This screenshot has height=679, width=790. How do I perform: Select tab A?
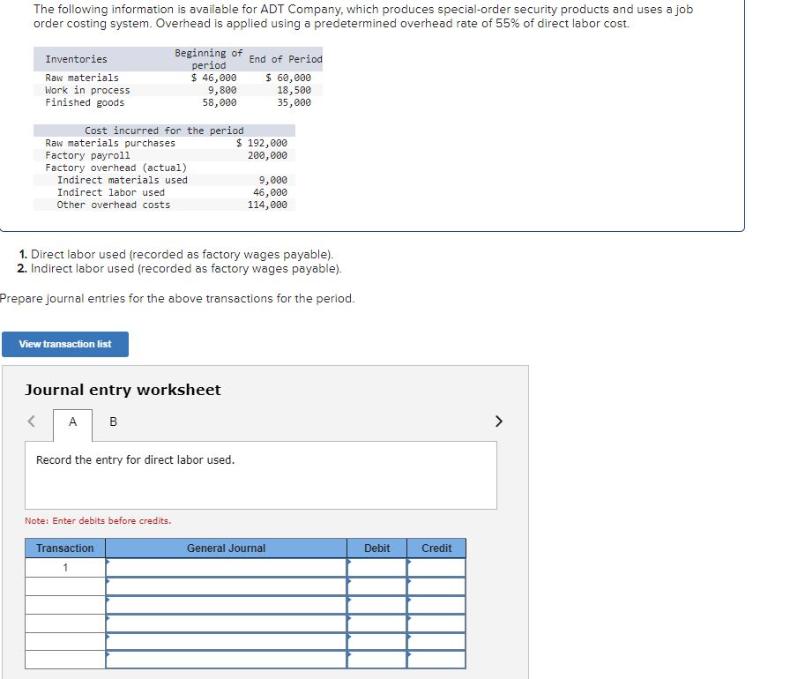[x=72, y=422]
